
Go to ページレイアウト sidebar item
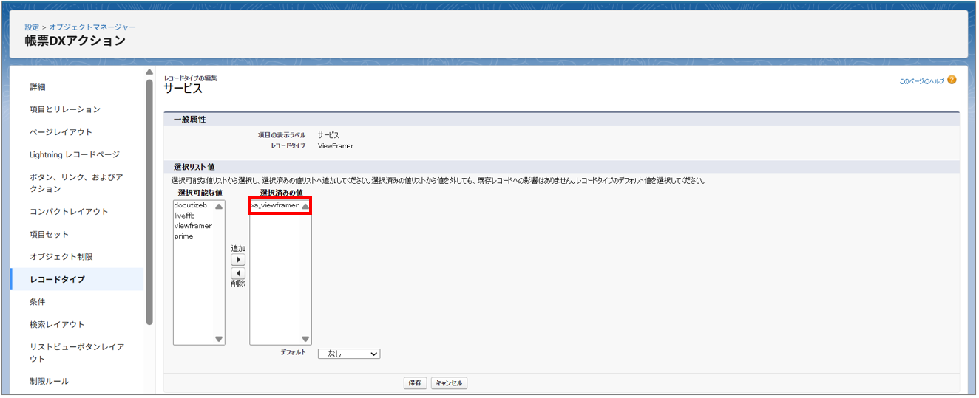click(x=61, y=132)
